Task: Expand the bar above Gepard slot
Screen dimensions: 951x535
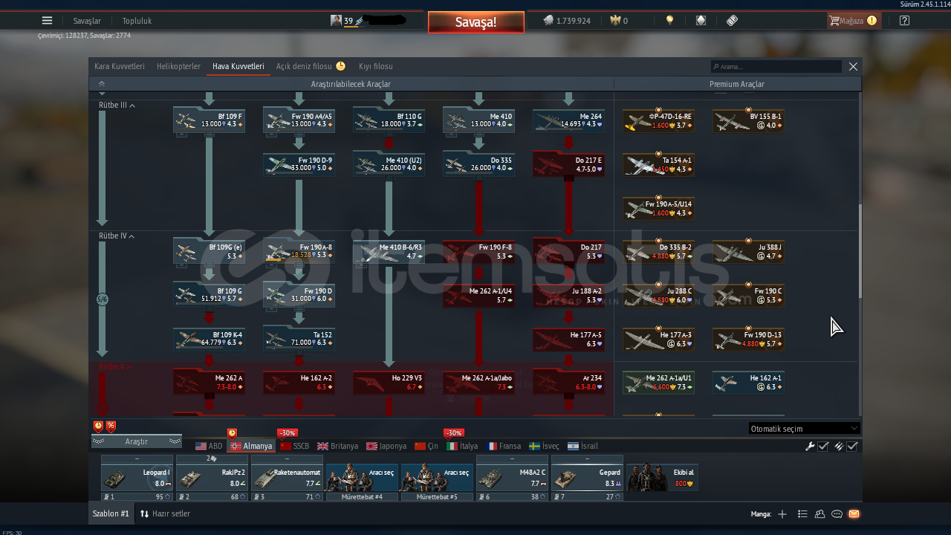Action: pos(587,458)
